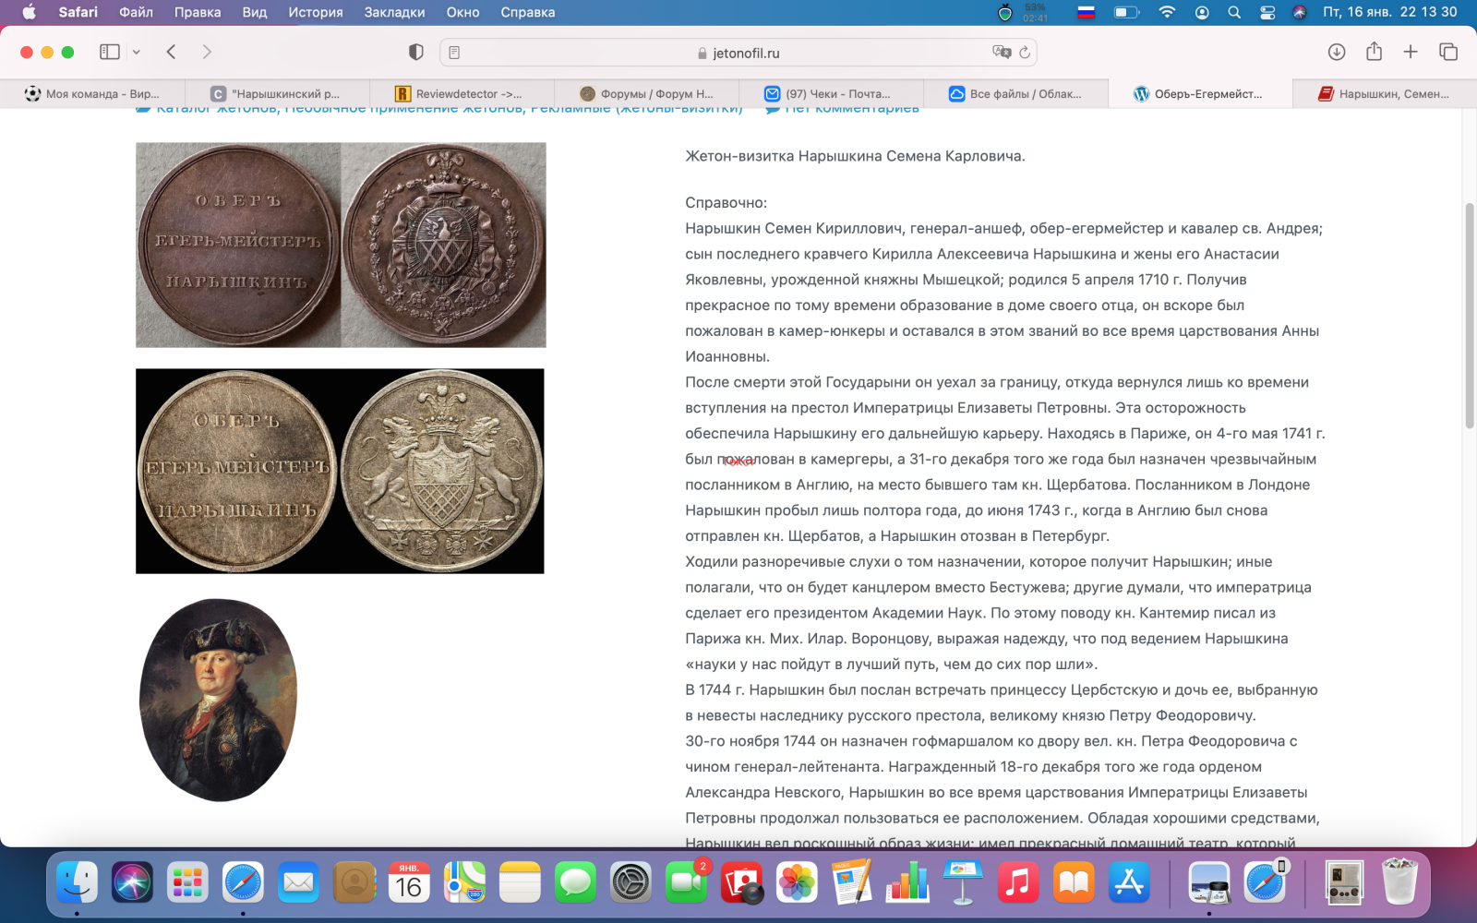Click the jetonofil.ru address field
The image size is (1477, 923).
pyautogui.click(x=738, y=53)
